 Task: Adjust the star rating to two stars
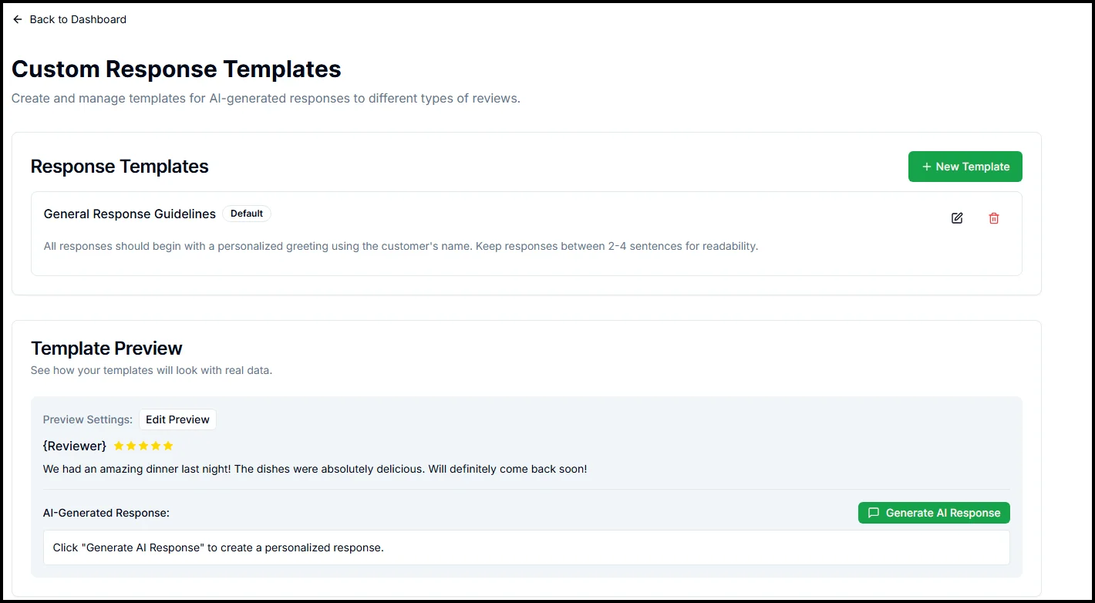point(130,446)
